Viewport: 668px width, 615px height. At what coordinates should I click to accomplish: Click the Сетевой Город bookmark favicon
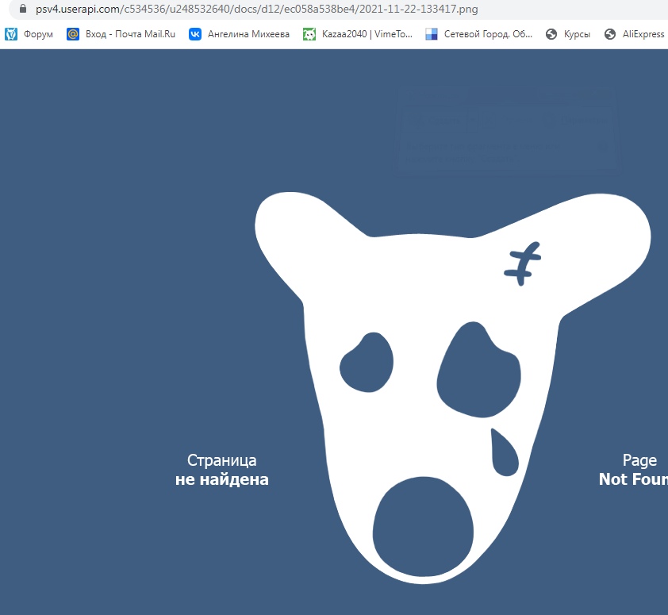point(432,34)
